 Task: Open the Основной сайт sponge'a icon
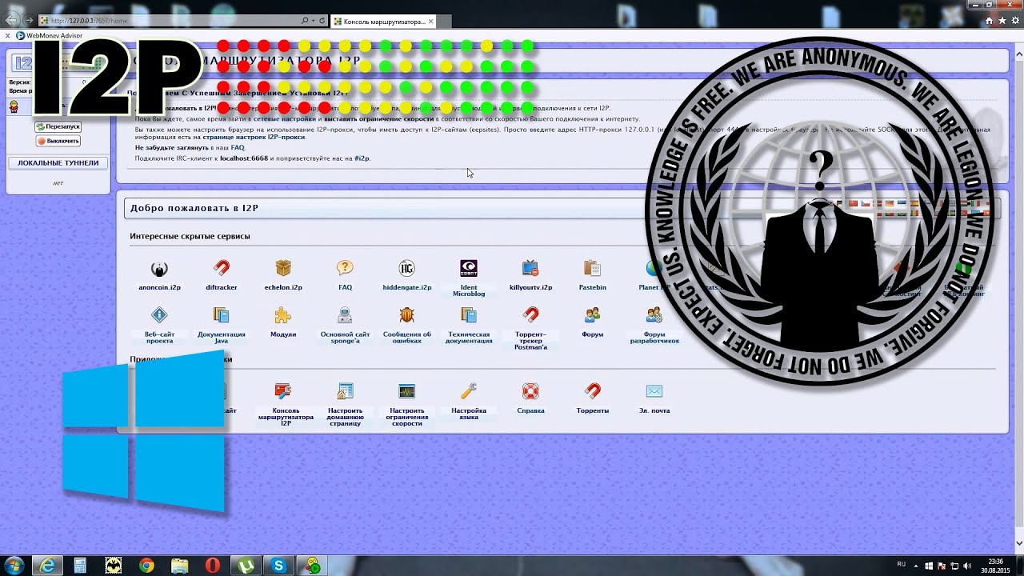point(345,315)
